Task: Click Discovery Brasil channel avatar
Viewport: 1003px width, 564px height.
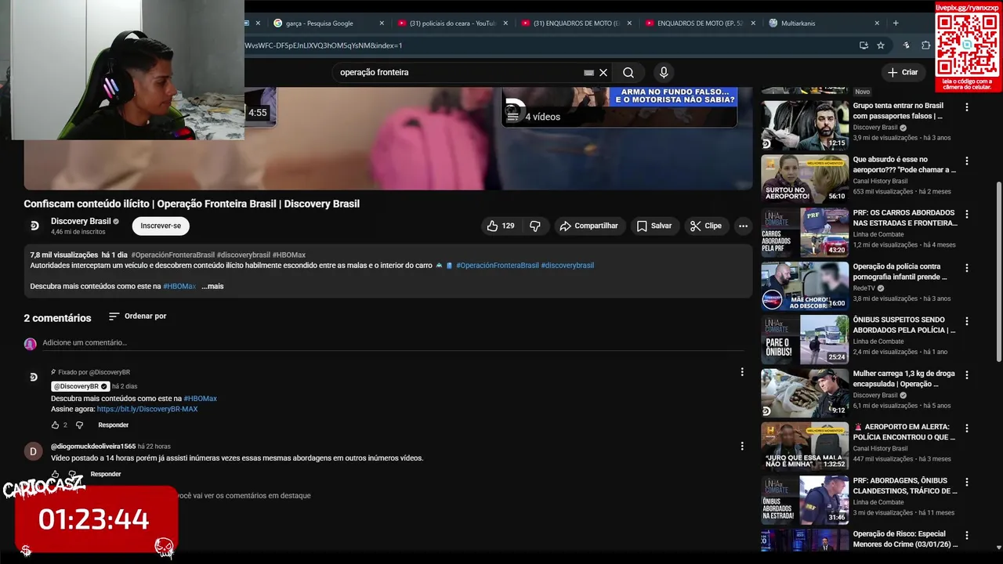Action: click(x=34, y=226)
